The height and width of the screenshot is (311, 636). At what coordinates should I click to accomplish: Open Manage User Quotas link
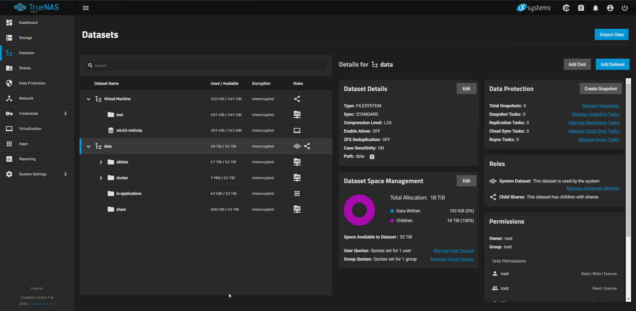point(453,251)
